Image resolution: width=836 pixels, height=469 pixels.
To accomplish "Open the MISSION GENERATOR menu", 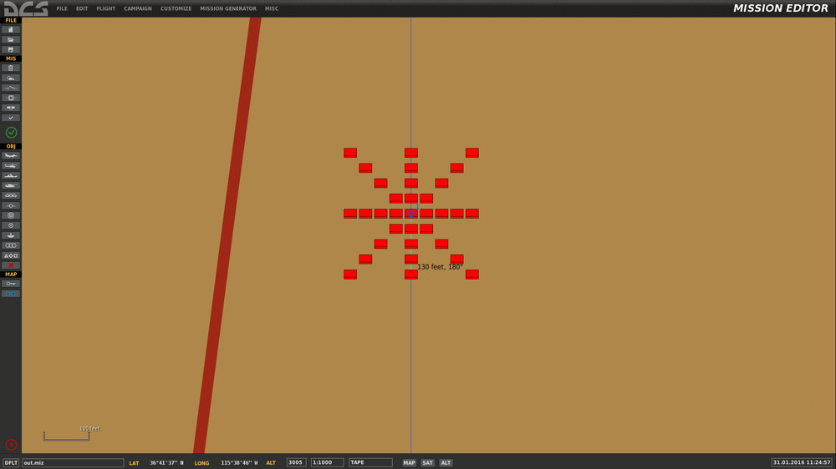I will 228,8.
